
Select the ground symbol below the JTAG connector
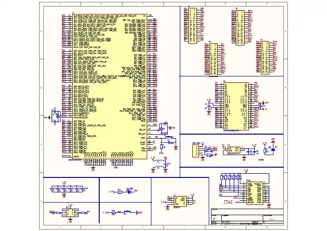pos(269,206)
